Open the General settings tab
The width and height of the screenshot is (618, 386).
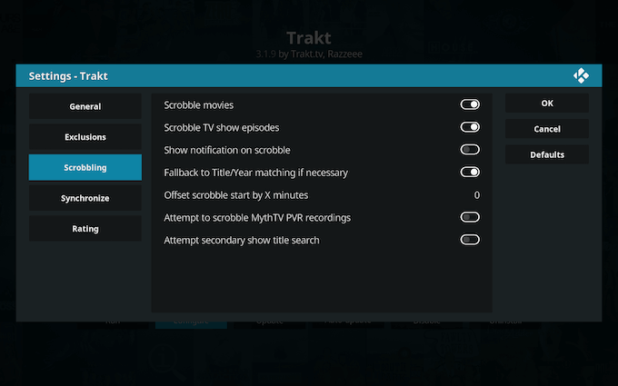click(x=85, y=106)
